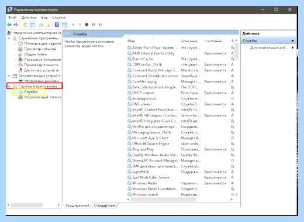Click the gear icon of Windows Search service

(x=129, y=194)
